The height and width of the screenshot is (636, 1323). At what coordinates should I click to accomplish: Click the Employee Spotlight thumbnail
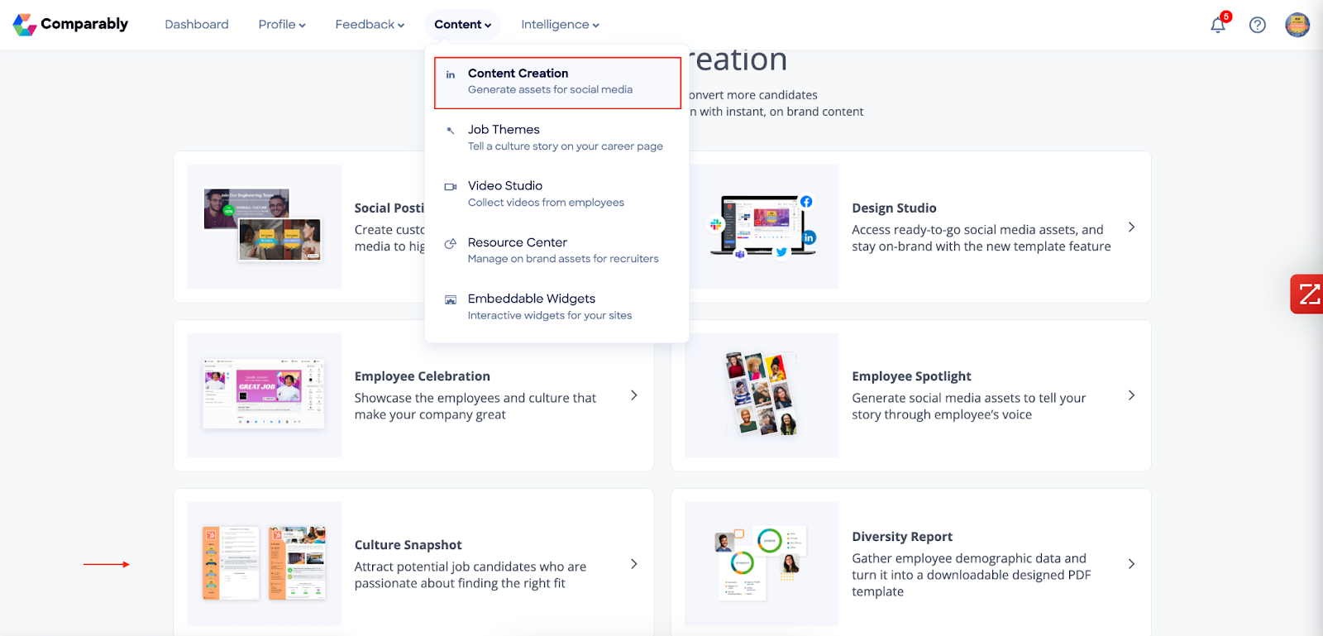point(762,395)
